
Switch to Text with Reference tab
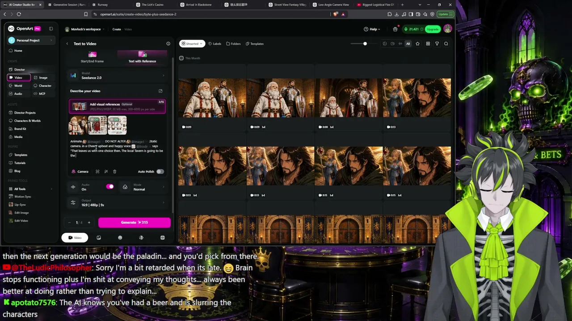(142, 57)
